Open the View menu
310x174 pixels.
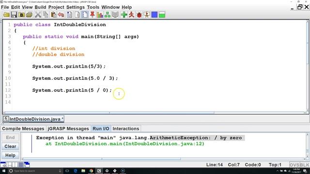(27, 7)
